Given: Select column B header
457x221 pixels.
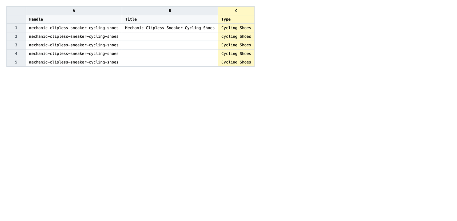Looking at the screenshot, I should (x=170, y=11).
